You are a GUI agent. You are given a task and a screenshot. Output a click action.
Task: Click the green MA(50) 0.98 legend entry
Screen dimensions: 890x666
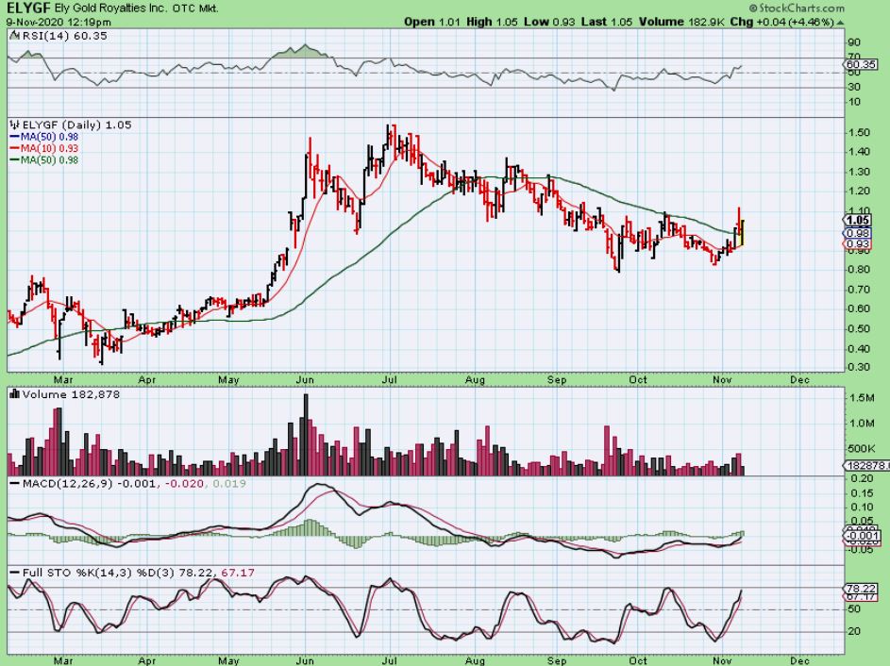click(44, 160)
